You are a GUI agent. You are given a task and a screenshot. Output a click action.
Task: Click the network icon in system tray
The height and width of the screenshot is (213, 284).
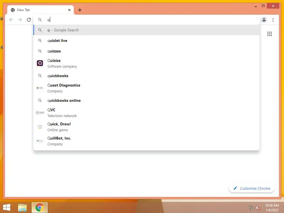point(251,207)
